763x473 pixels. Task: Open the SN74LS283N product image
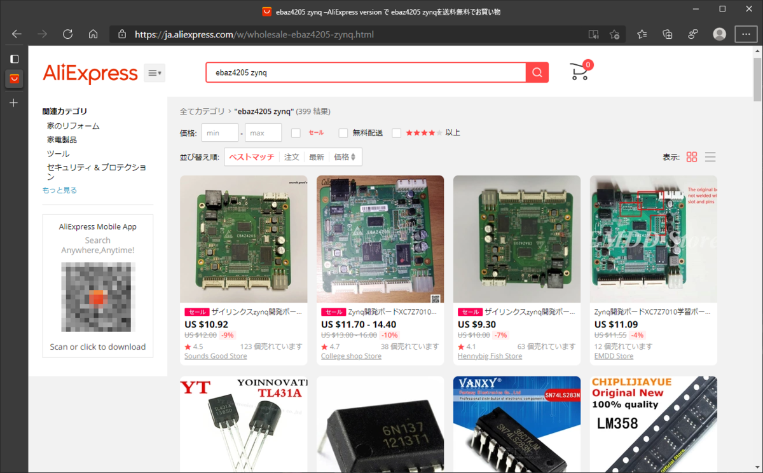[x=517, y=424]
